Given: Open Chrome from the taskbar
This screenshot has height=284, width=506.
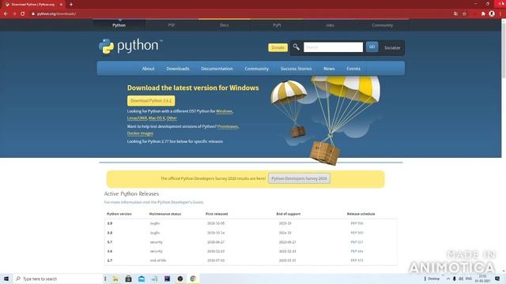Looking at the screenshot, I should [193, 278].
